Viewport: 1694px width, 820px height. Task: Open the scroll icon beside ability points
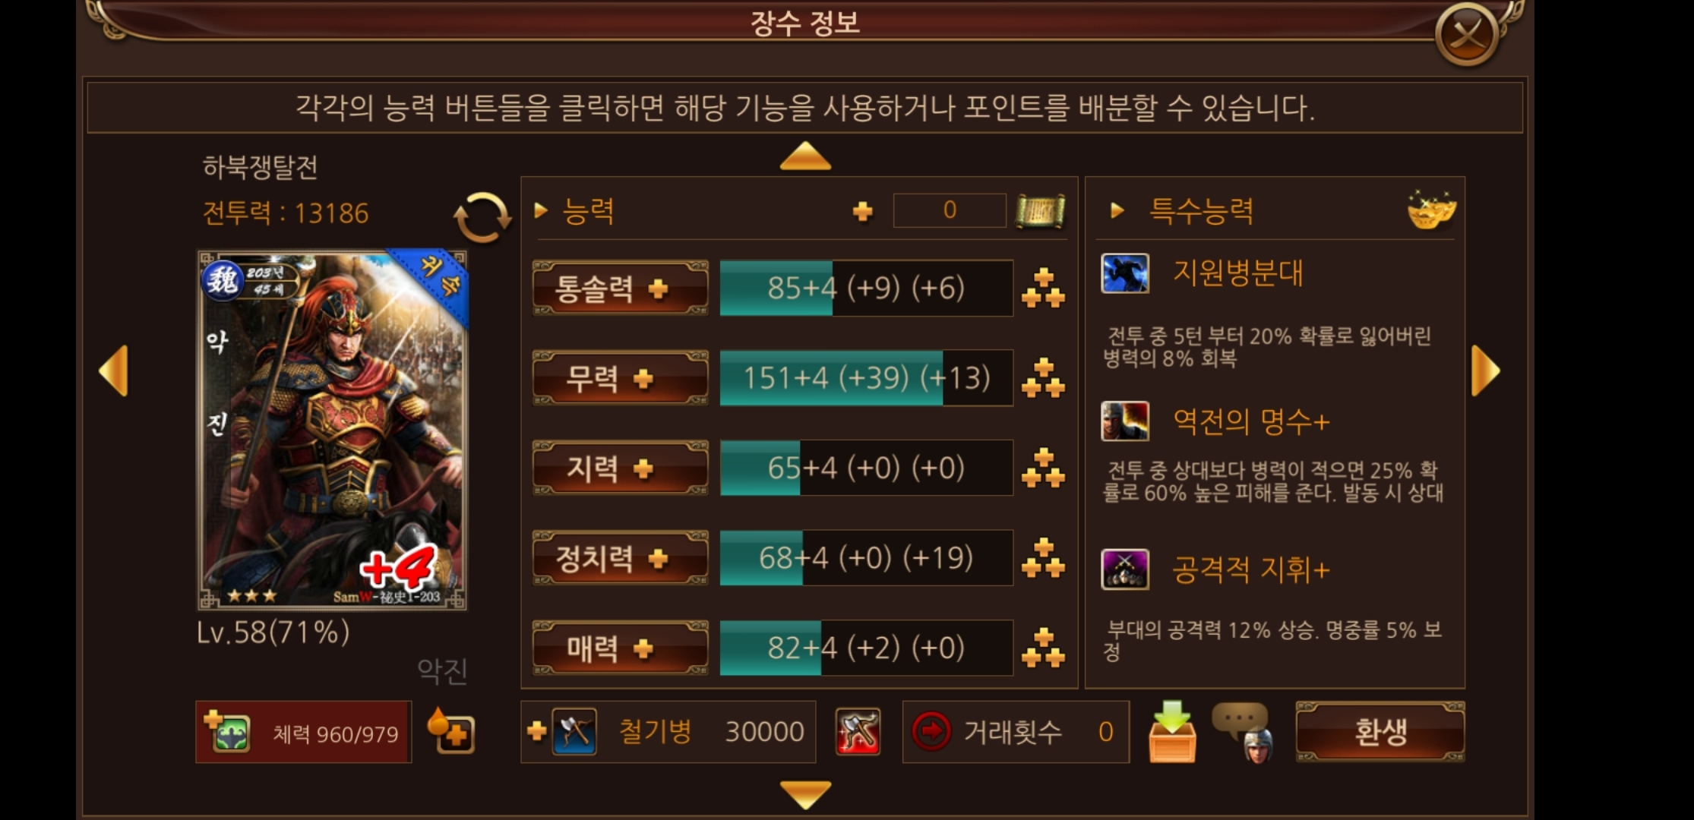[x=1041, y=211]
